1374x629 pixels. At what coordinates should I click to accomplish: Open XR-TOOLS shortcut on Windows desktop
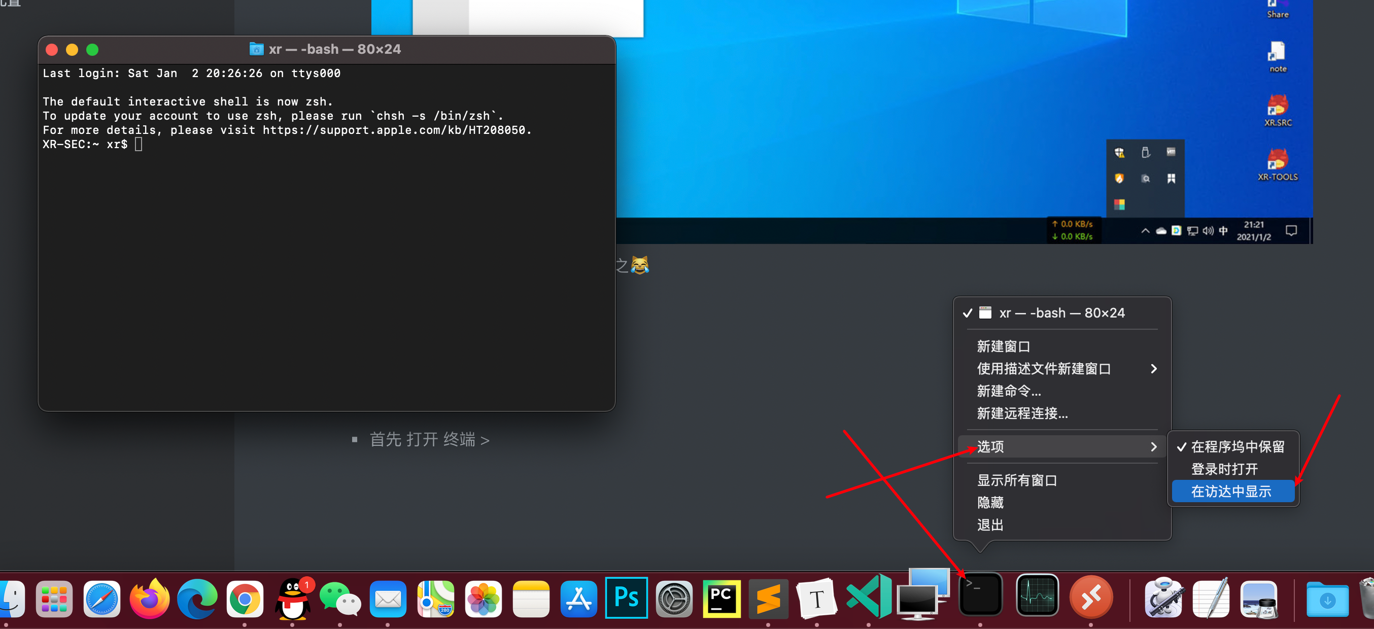point(1278,165)
